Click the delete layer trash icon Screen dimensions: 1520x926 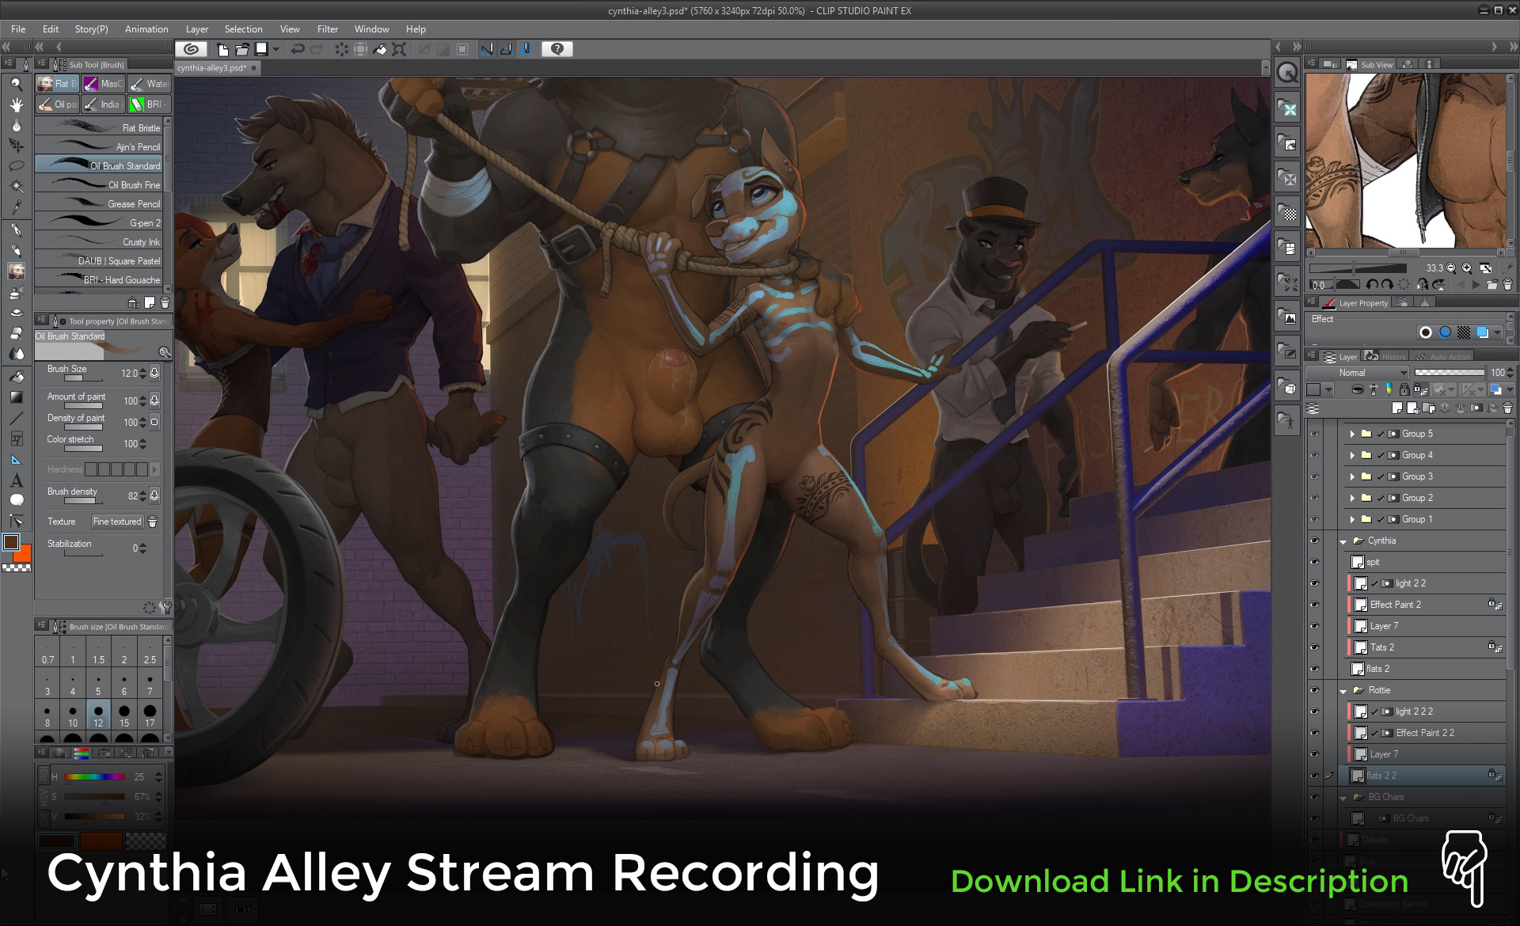pos(1507,408)
